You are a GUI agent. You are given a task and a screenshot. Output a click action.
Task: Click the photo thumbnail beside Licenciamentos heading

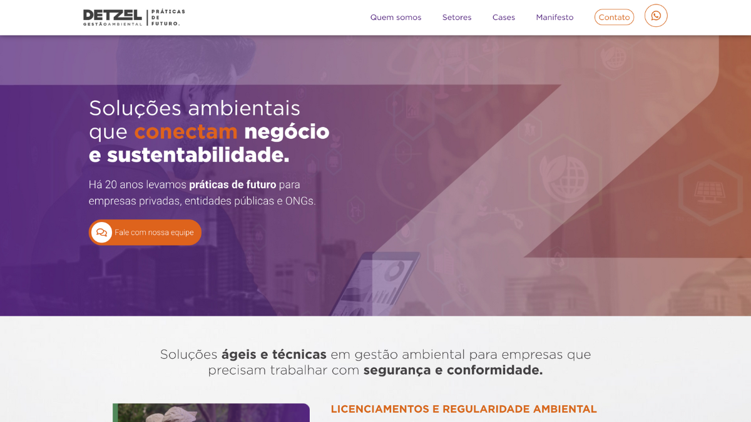click(x=211, y=413)
